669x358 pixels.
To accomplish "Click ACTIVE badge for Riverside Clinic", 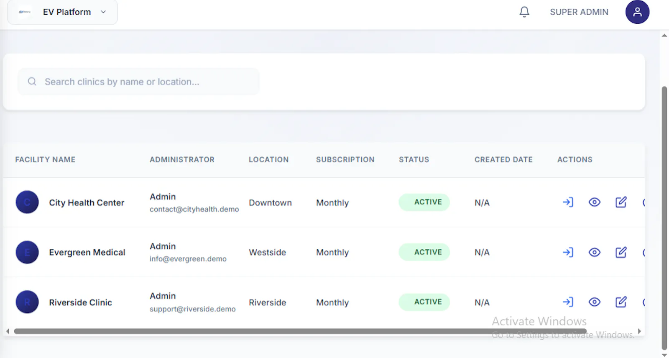I will [x=424, y=302].
